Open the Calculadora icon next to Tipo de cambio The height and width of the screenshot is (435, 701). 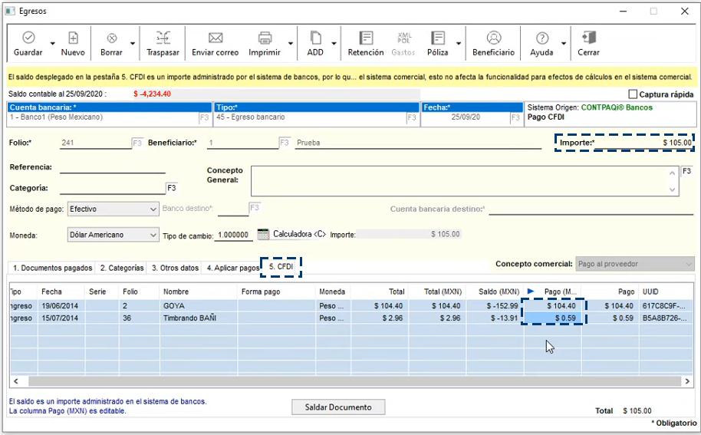click(x=263, y=234)
